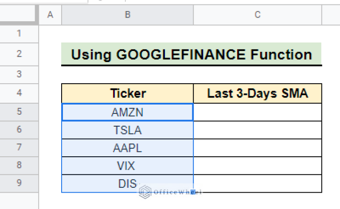Viewport: 340px width, 209px height.
Task: Select the DIS ticker cell
Action: tap(127, 183)
